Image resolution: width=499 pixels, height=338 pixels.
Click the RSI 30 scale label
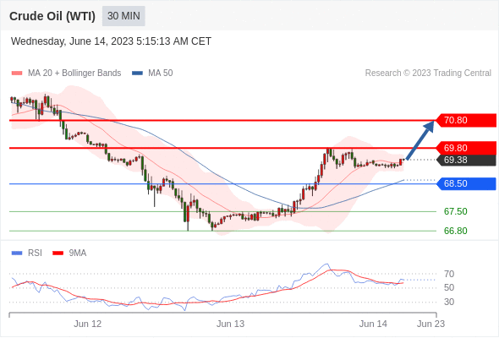click(x=449, y=302)
